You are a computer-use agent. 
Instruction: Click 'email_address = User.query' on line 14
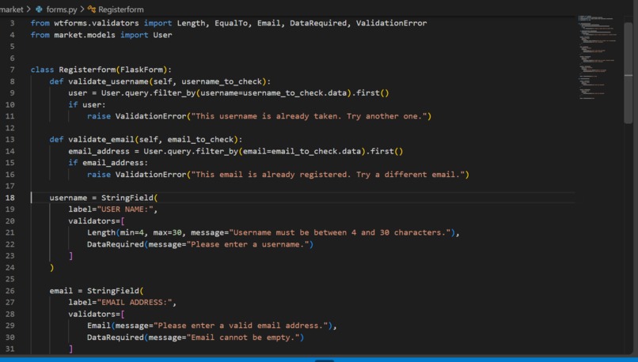[x=130, y=151]
